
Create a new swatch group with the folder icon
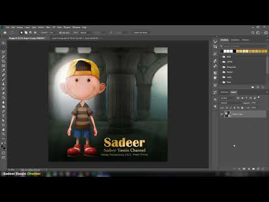tap(253, 88)
